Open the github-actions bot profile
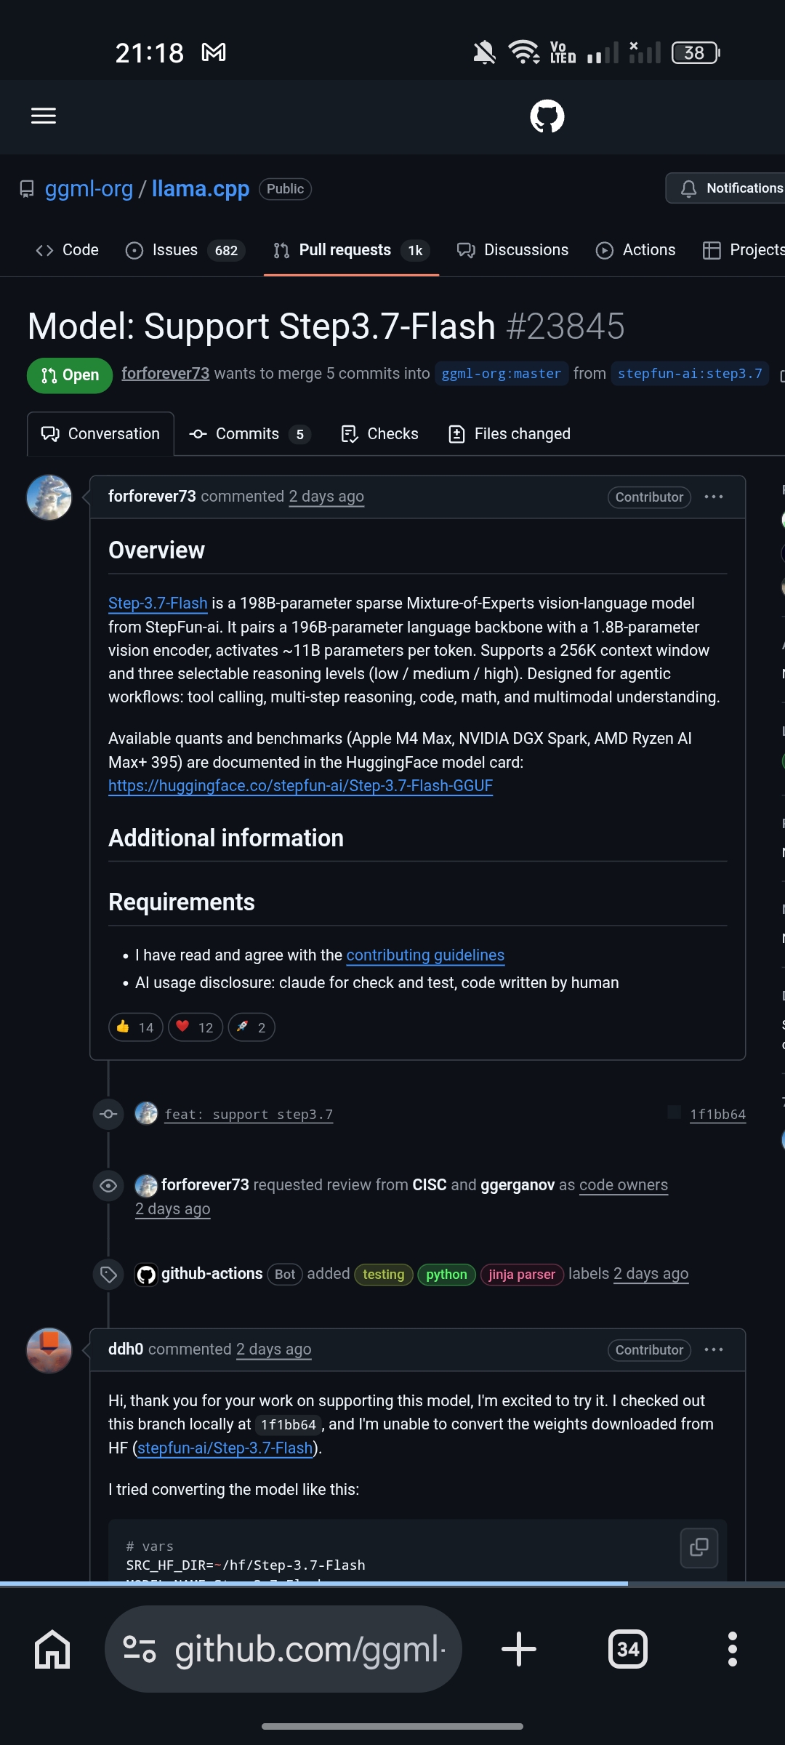This screenshot has width=785, height=1745. click(x=212, y=1274)
